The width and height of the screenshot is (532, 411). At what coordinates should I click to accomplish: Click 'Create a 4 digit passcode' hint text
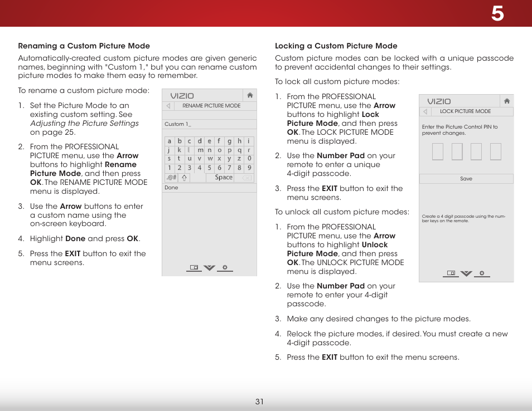(463, 218)
